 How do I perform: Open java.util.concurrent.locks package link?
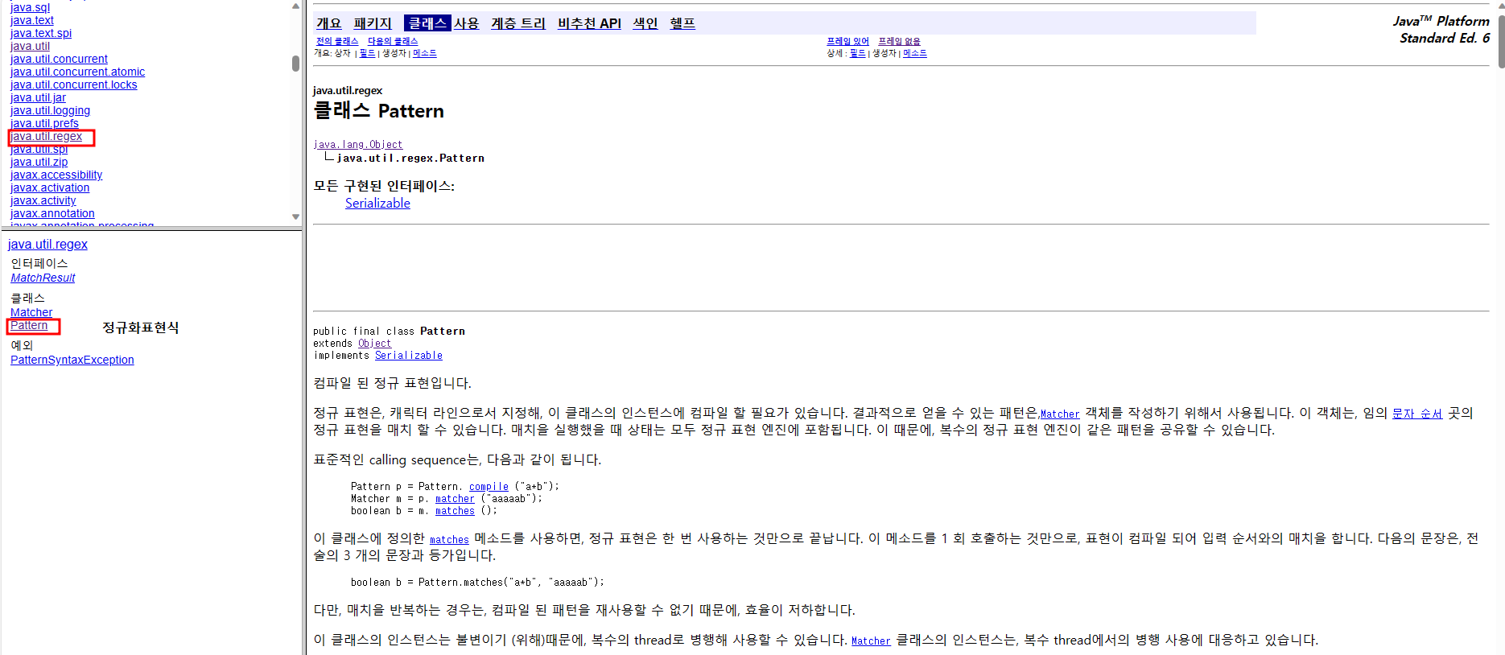[73, 84]
